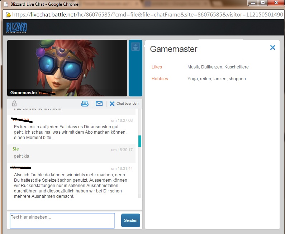
Task: Click 'Musik, Duftkerzen, Kuscheltiere' text
Action: [218, 67]
